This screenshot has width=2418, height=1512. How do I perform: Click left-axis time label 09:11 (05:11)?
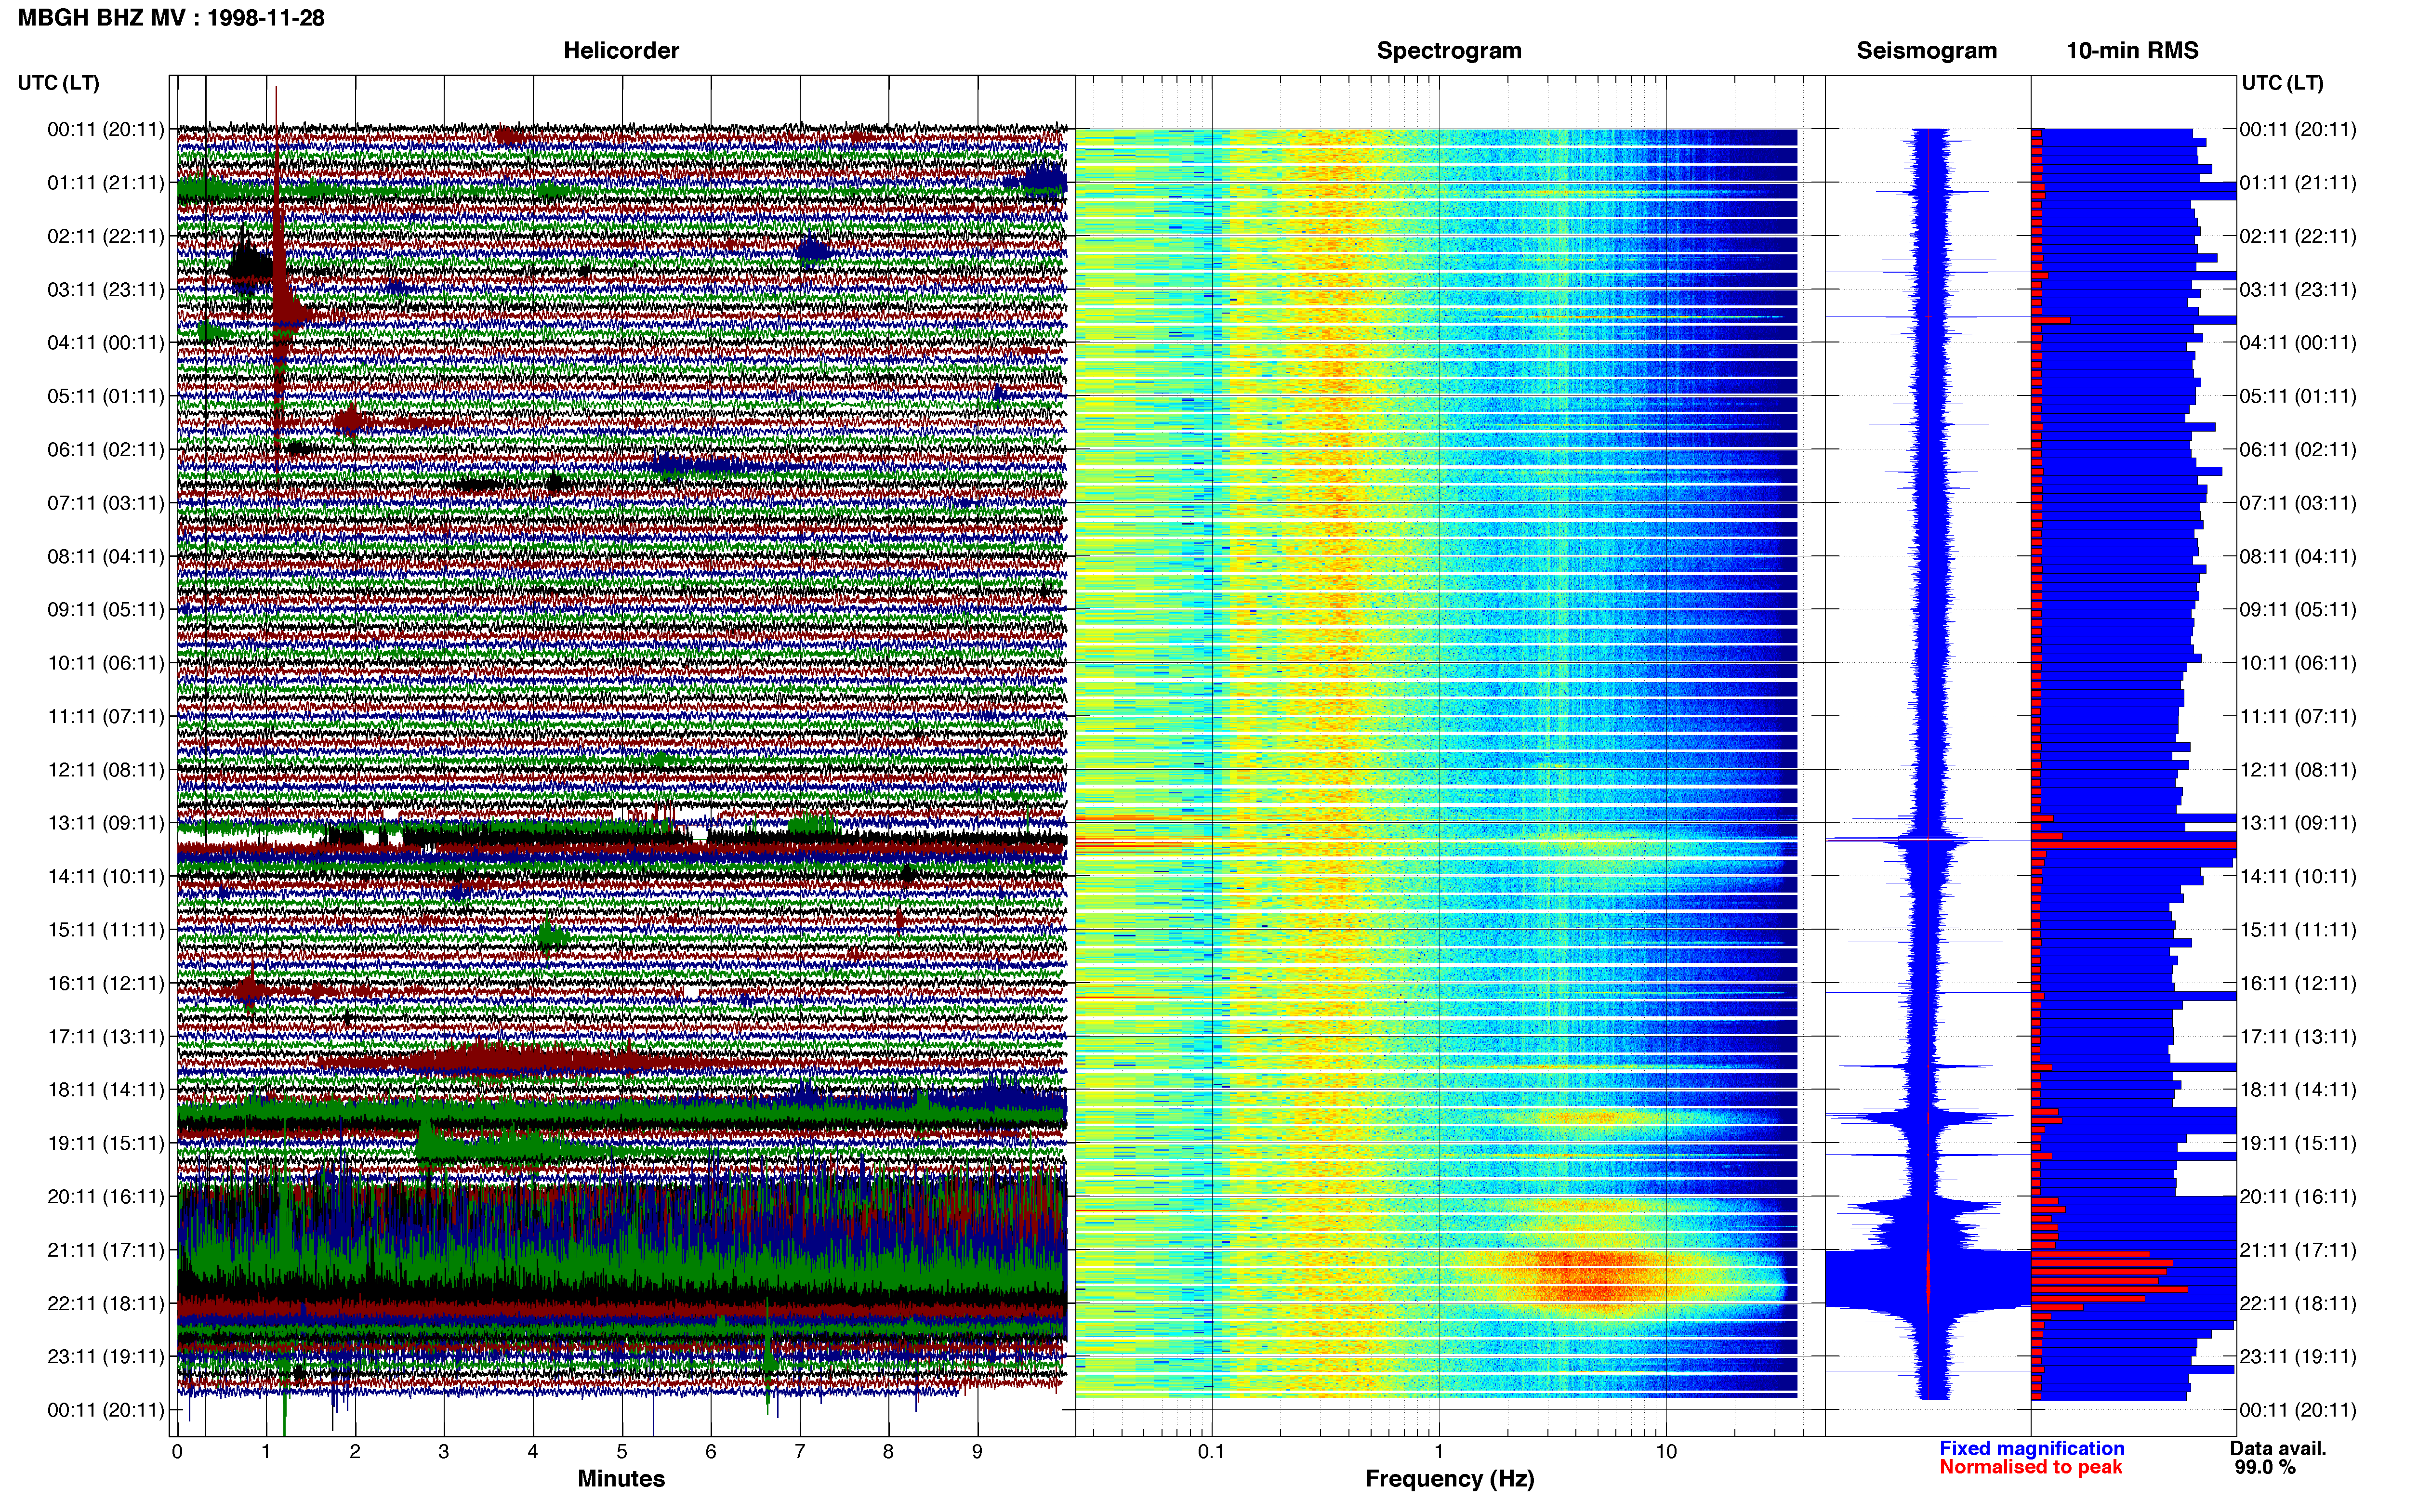pos(106,610)
